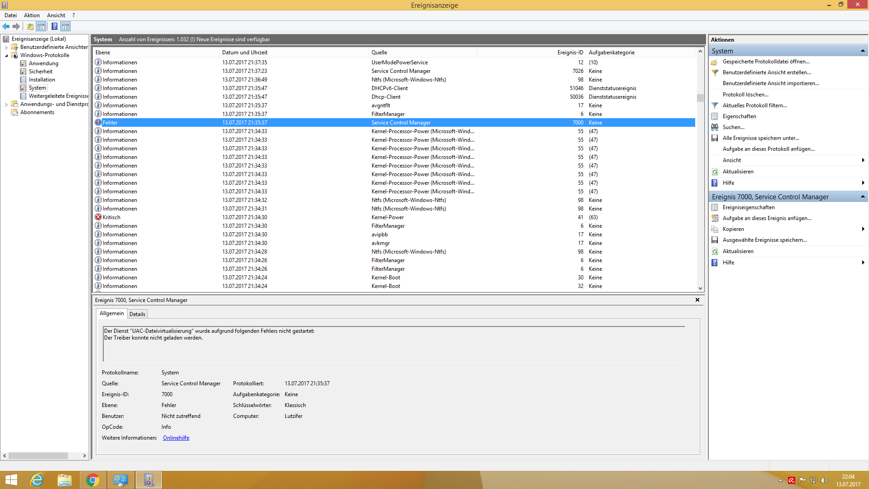Click the Suchen binoculars icon
Screen dimensions: 869x489
(x=715, y=127)
